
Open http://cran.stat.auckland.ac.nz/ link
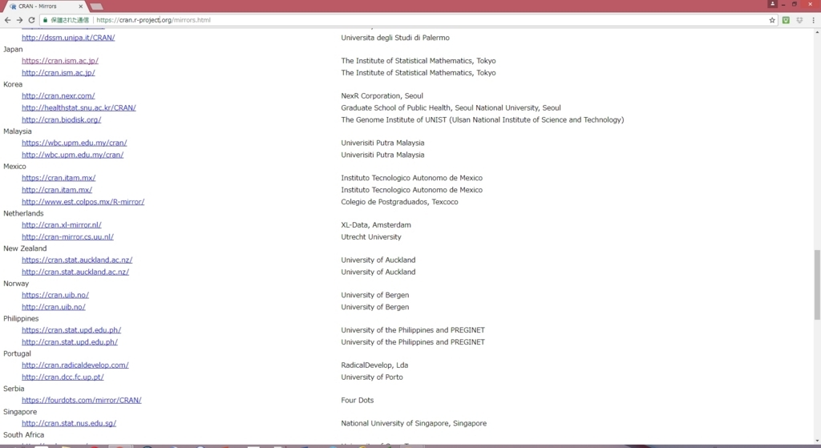pyautogui.click(x=75, y=272)
